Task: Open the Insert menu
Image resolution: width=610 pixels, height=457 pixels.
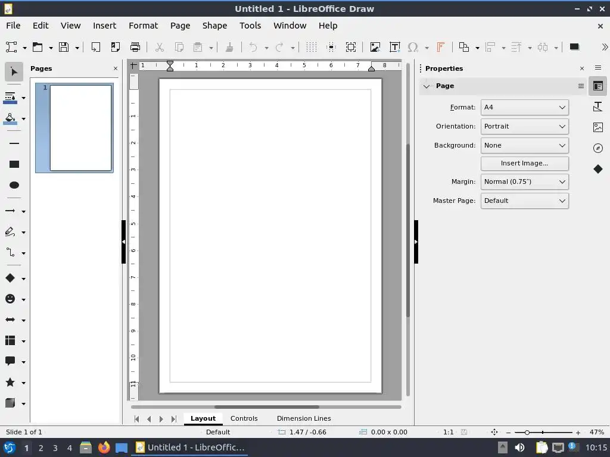Action: 104,26
